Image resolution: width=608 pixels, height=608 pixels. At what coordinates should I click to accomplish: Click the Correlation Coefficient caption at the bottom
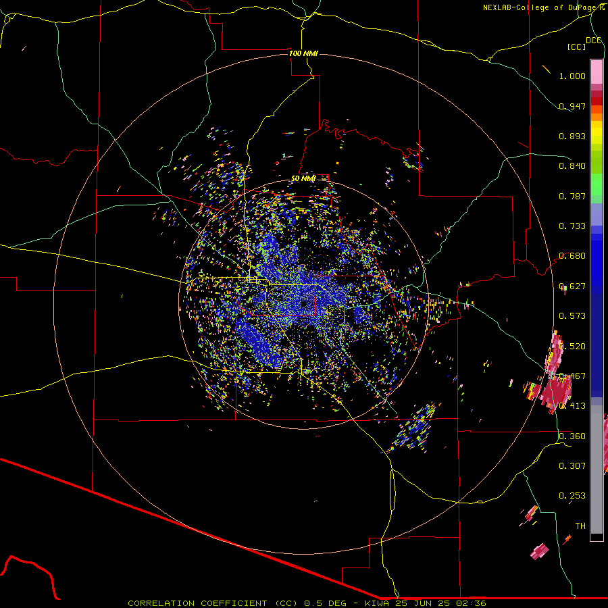[x=307, y=603]
